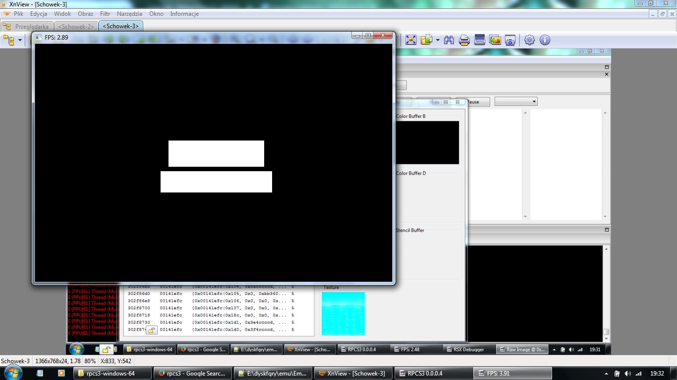Open the Informacje menu

[184, 14]
